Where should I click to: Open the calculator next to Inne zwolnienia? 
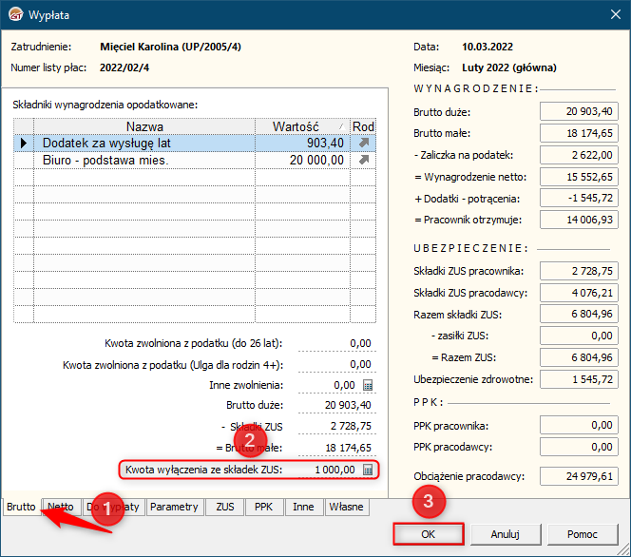coord(368,385)
